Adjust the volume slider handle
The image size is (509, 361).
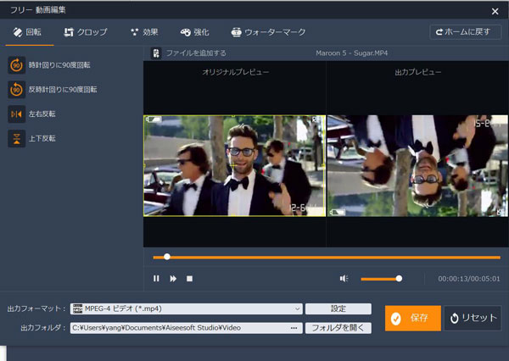399,279
